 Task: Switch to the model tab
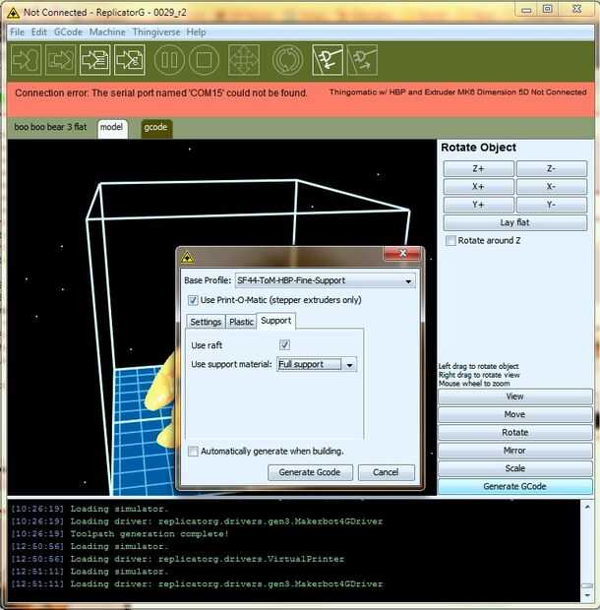(x=112, y=128)
